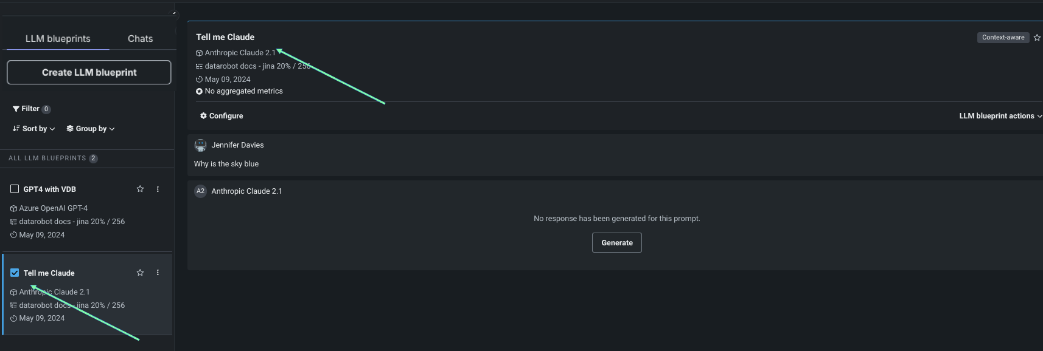This screenshot has width=1043, height=351.
Task: Check the GPT4 with VDB checkbox
Action: click(x=15, y=189)
